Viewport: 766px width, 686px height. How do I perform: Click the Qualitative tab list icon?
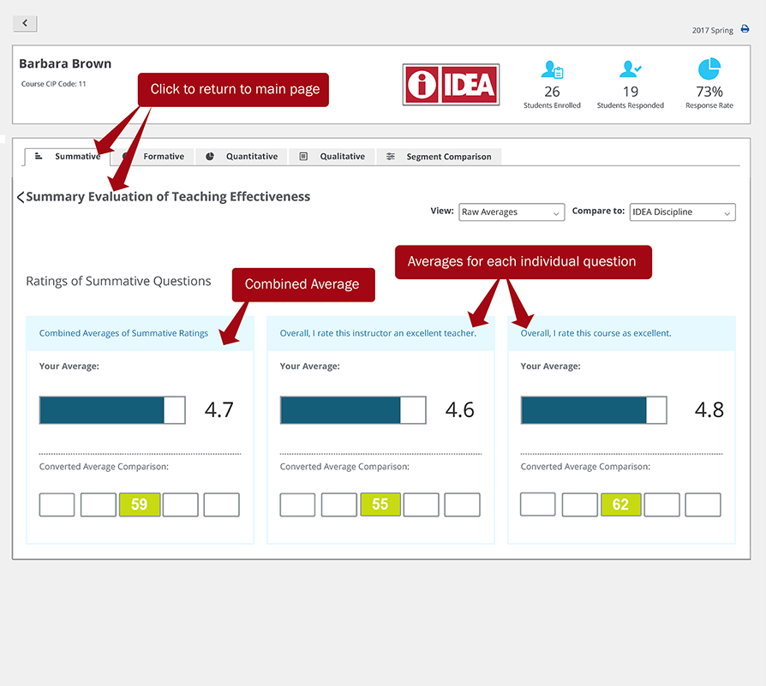303,157
